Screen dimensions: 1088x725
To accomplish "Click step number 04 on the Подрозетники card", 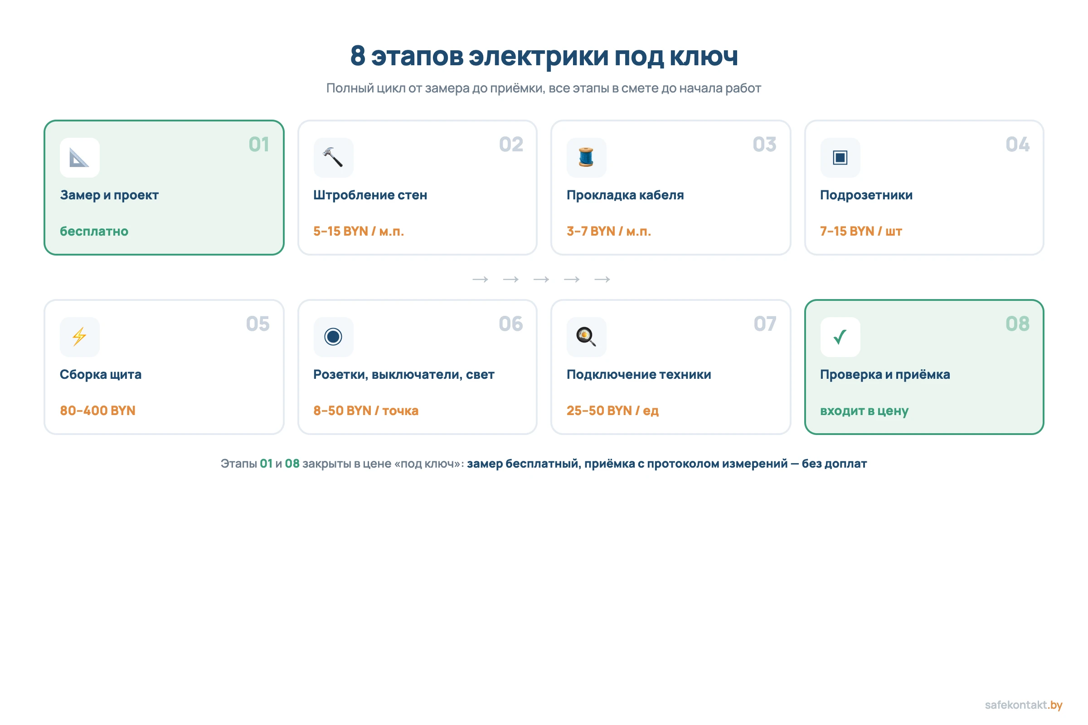I will coord(1017,145).
